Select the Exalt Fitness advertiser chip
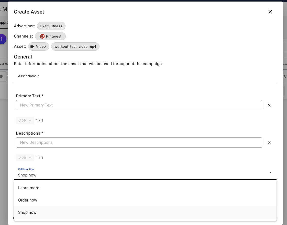 click(x=51, y=26)
